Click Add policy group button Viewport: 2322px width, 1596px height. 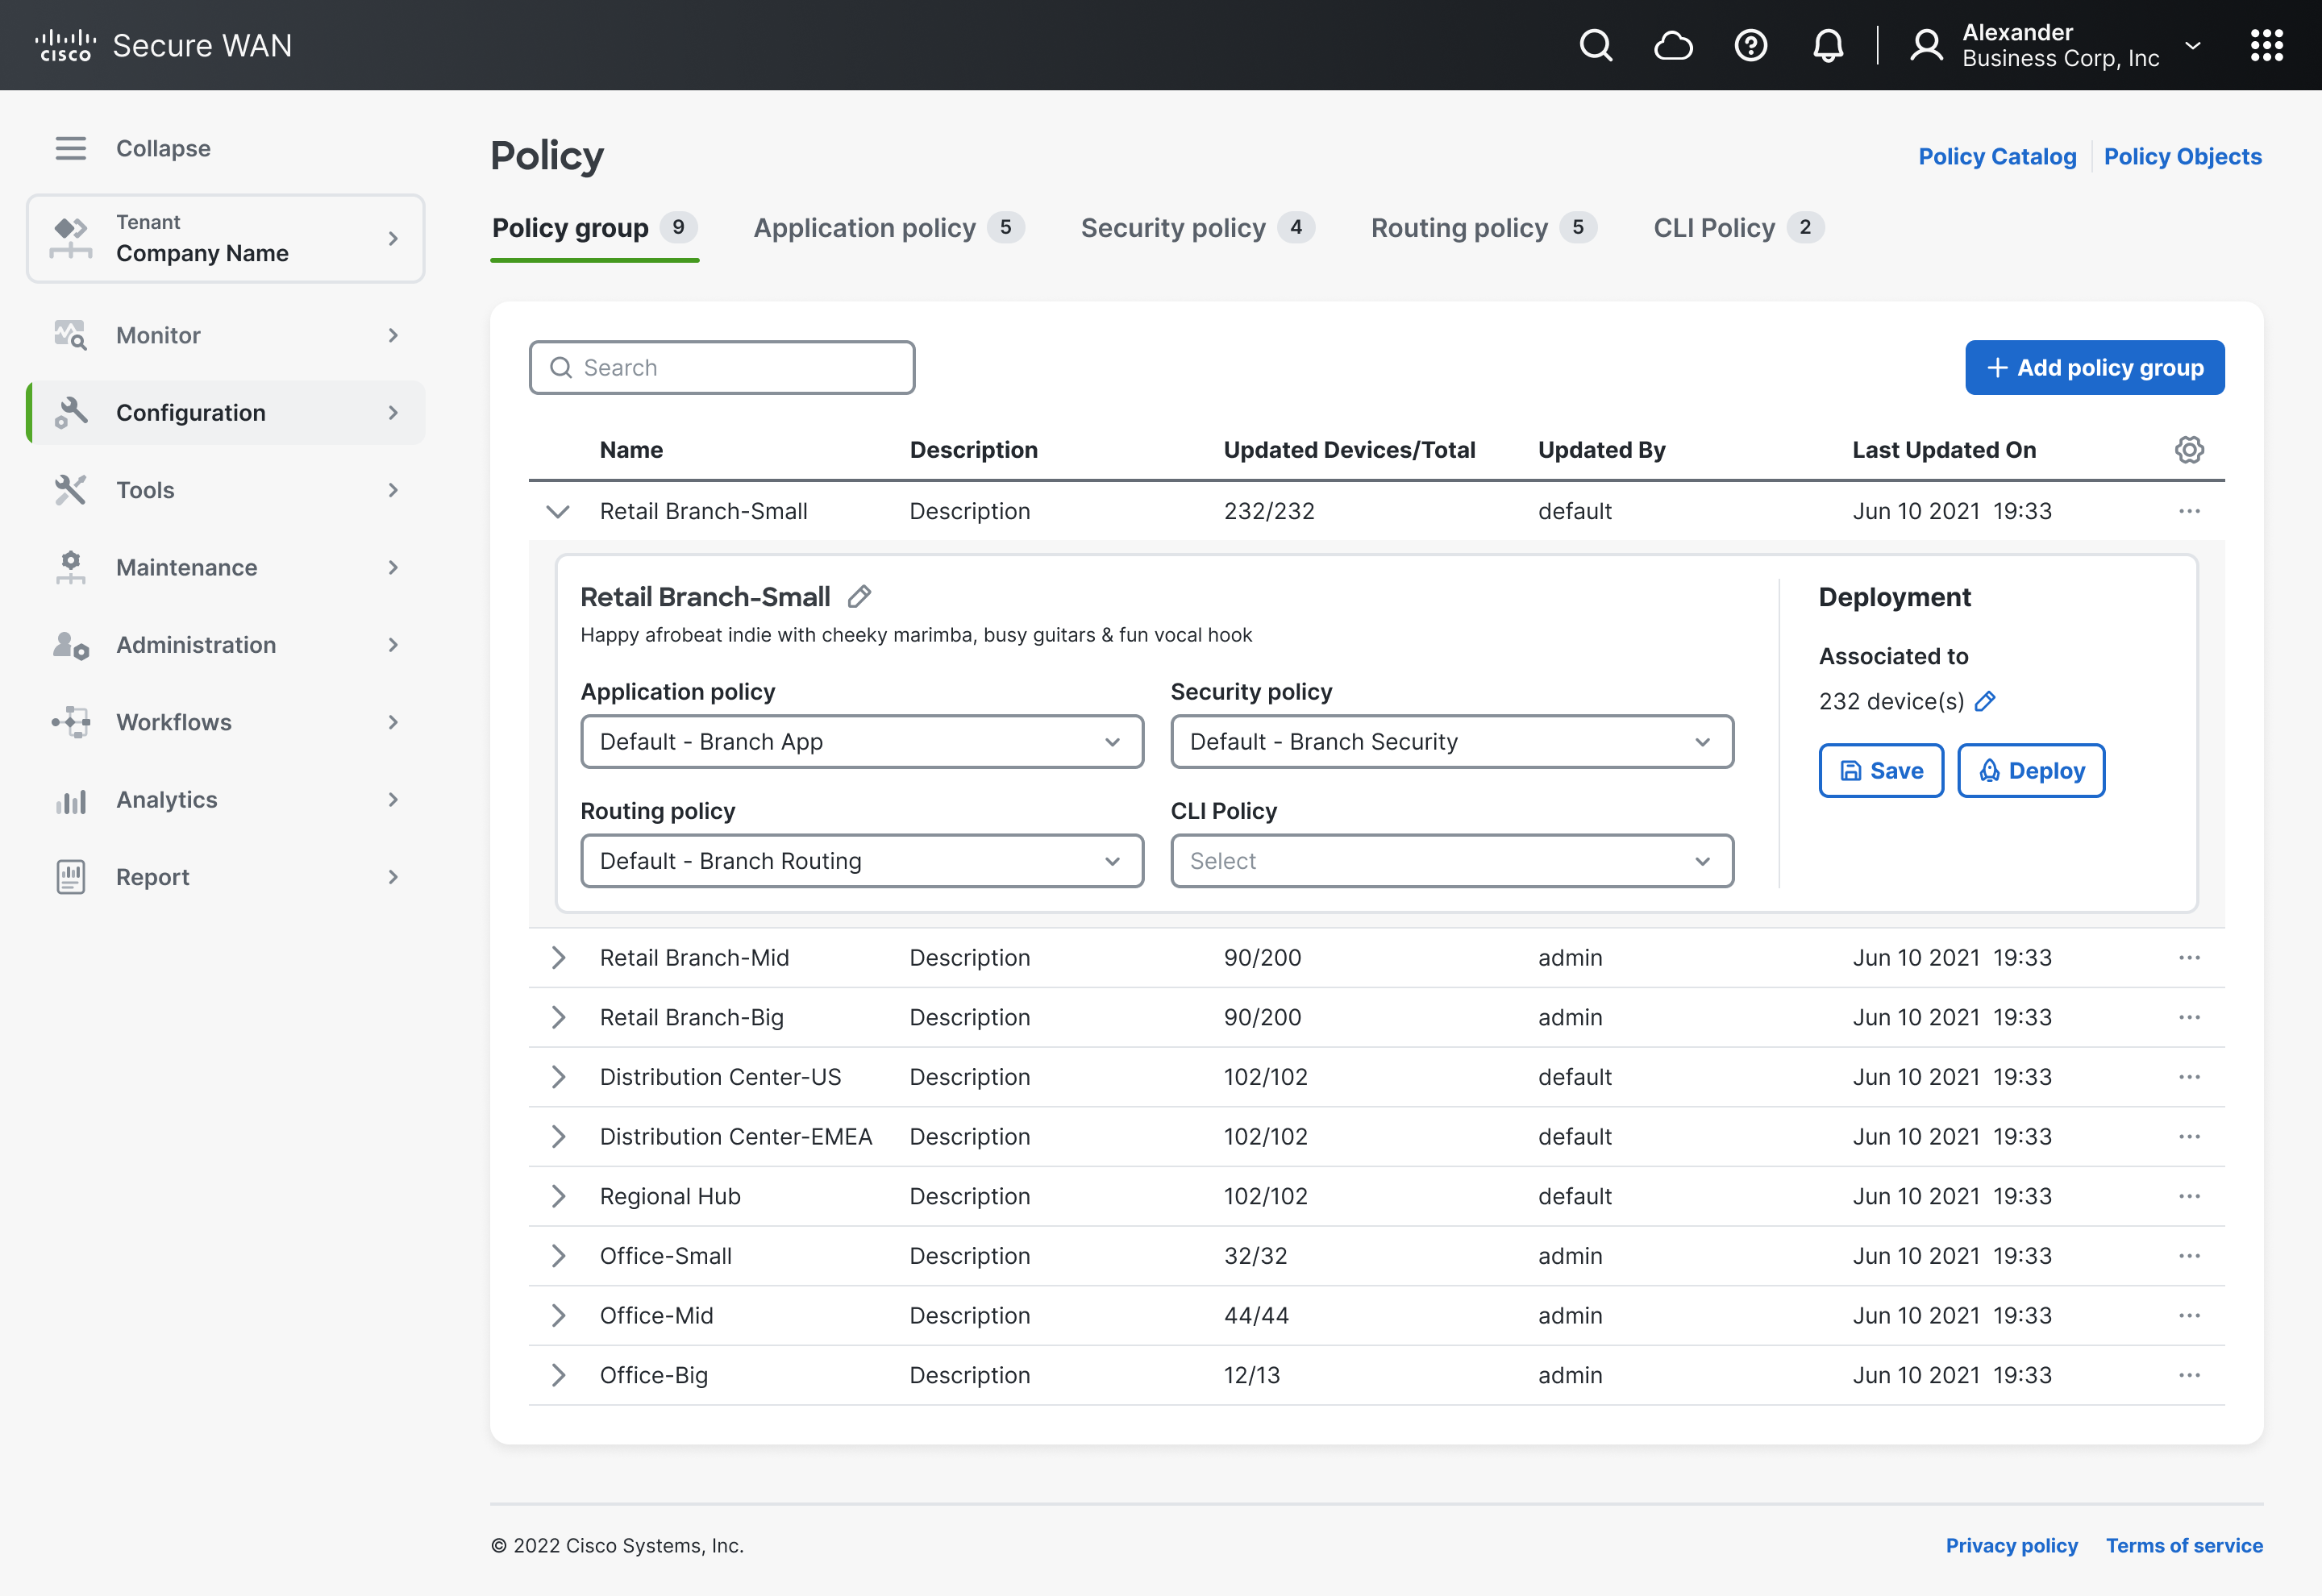point(2094,368)
